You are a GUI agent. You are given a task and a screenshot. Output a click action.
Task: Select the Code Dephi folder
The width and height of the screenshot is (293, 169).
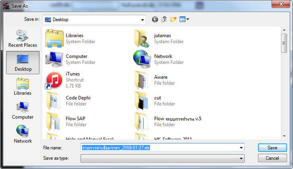coord(68,101)
